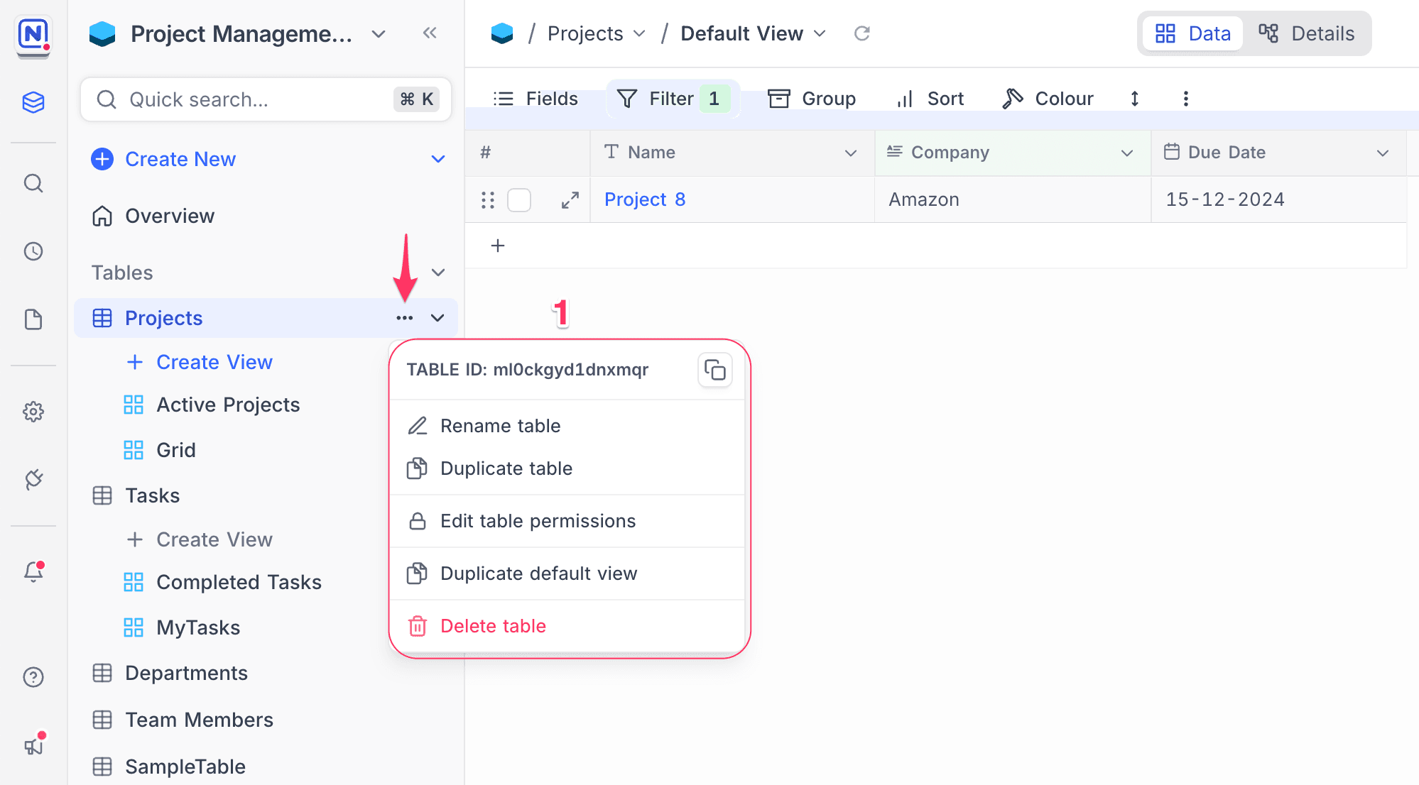Click Create View under Projects
This screenshot has width=1419, height=785.
214,362
